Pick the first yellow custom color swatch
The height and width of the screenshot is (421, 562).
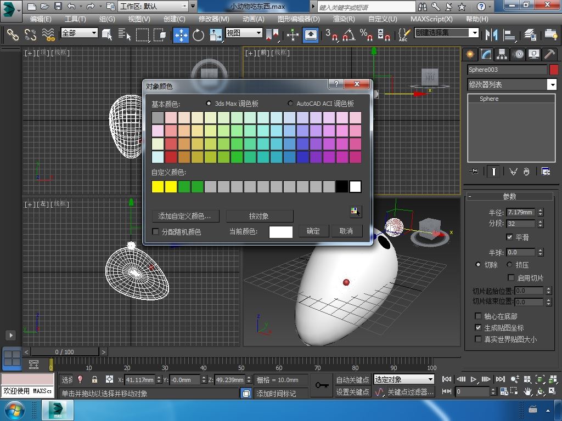(158, 186)
